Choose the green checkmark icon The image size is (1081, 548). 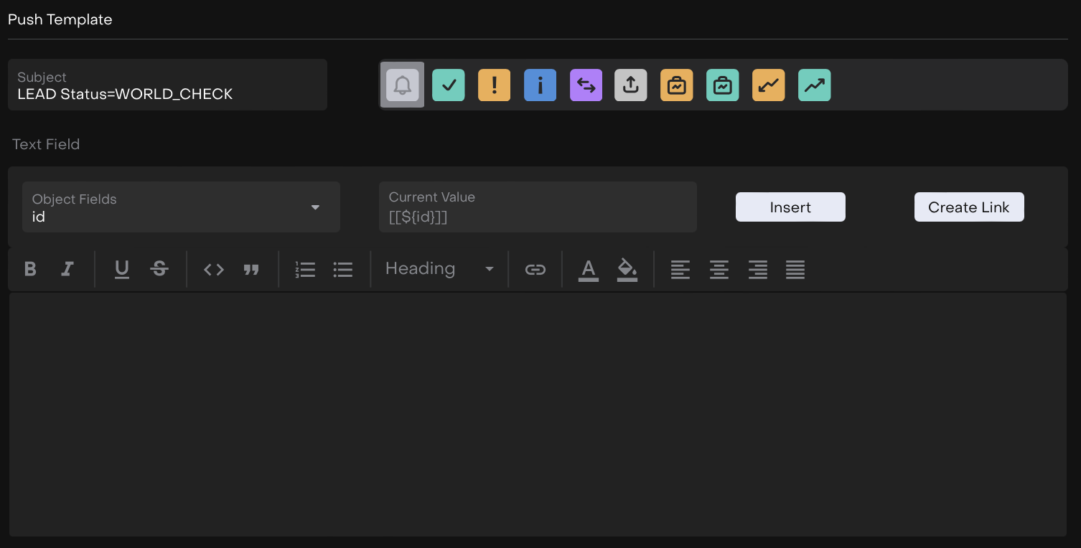[x=449, y=85]
